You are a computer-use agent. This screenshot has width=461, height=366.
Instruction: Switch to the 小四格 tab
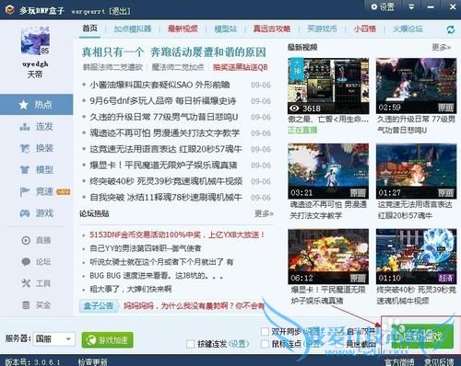point(364,29)
